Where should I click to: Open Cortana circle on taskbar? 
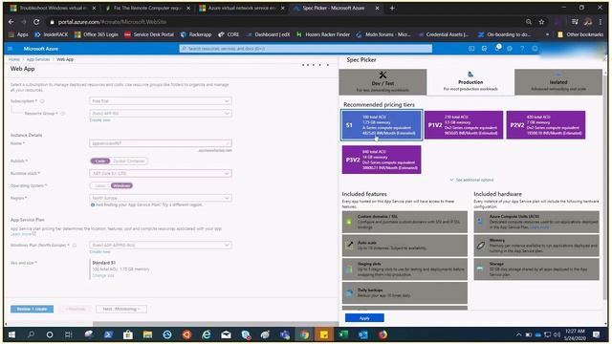tap(50, 334)
